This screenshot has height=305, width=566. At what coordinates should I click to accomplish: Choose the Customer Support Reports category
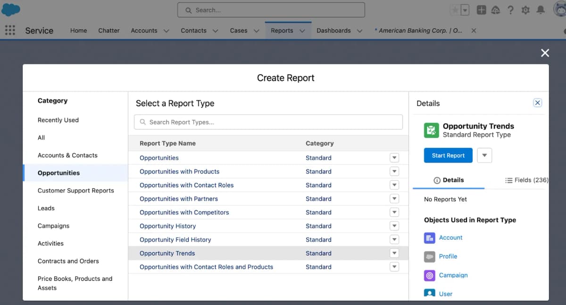[75, 191]
